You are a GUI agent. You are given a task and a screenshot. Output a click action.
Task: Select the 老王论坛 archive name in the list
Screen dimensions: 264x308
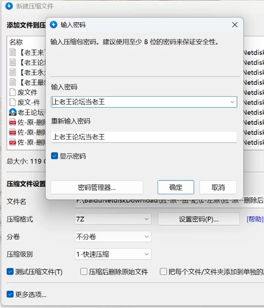click(31, 112)
